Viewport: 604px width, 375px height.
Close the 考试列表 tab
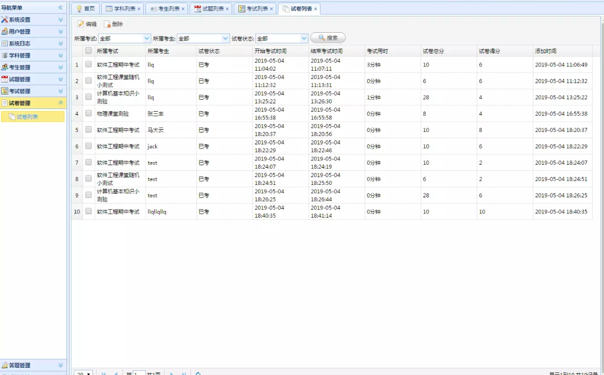272,9
